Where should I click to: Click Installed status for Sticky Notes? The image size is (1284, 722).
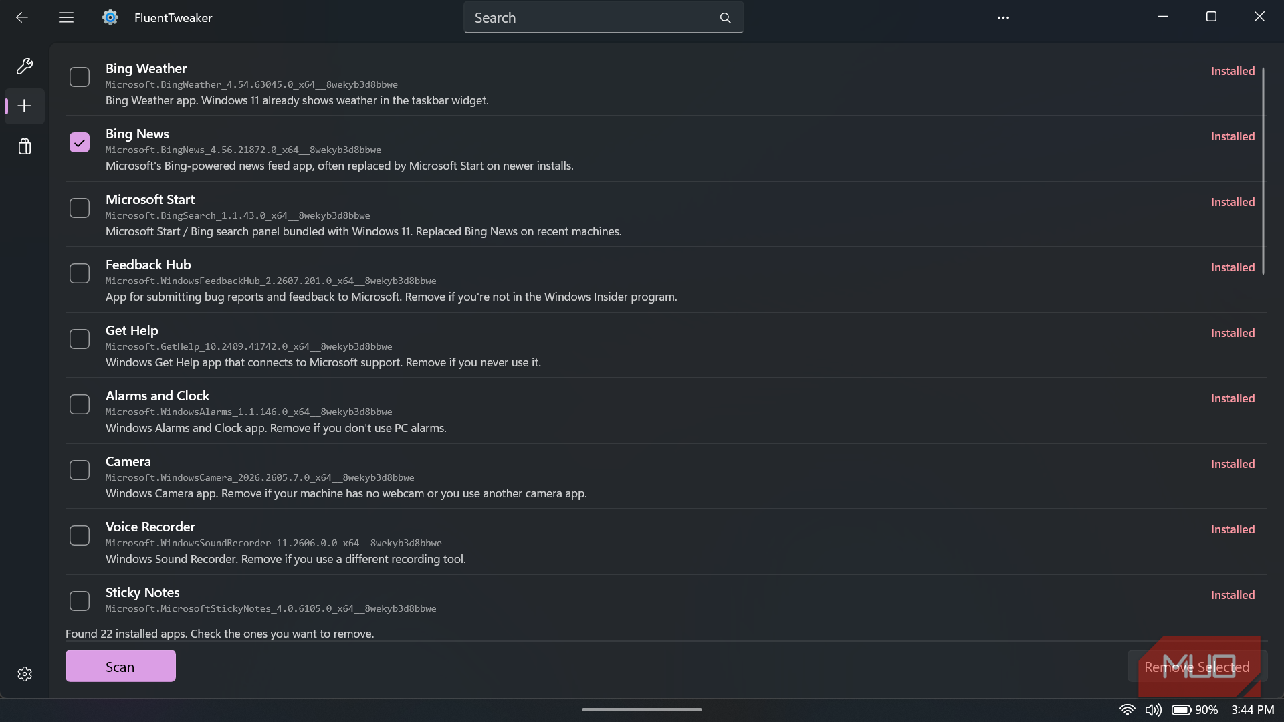pos(1233,595)
